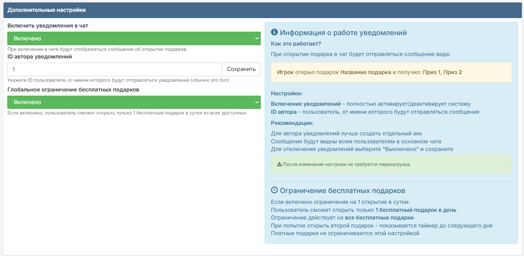Screen dimensions: 524x256
Task: Click the info icon beside "Информация о работе уведомлений"
Action: click(274, 32)
